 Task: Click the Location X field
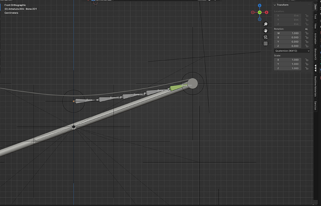pyautogui.click(x=288, y=15)
